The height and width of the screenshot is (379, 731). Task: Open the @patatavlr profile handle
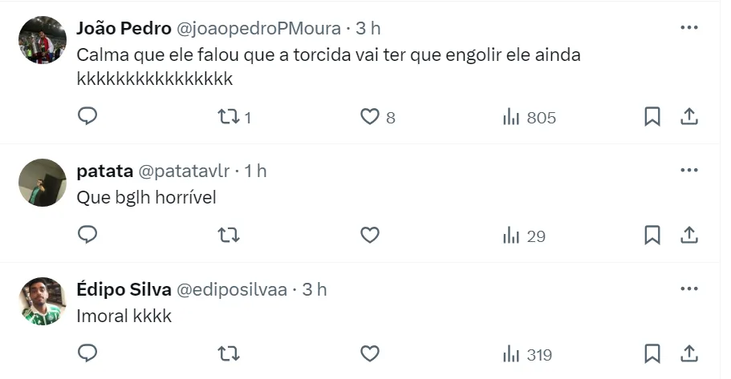tap(184, 171)
